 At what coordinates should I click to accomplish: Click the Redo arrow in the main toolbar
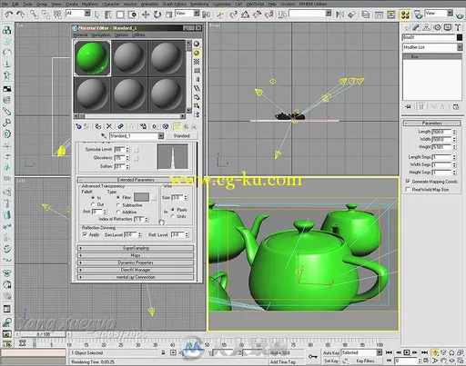coord(20,15)
